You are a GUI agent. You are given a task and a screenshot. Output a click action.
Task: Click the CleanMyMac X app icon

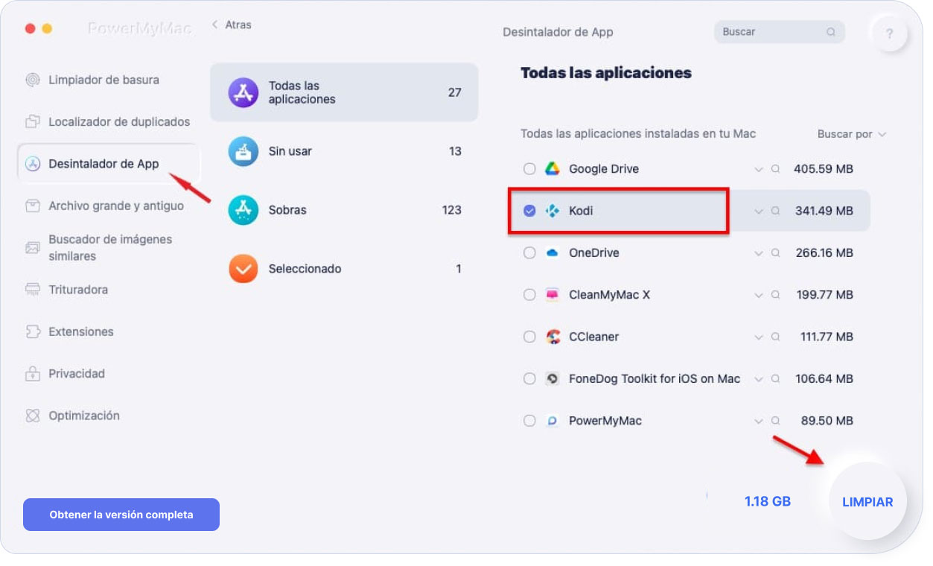pos(553,295)
